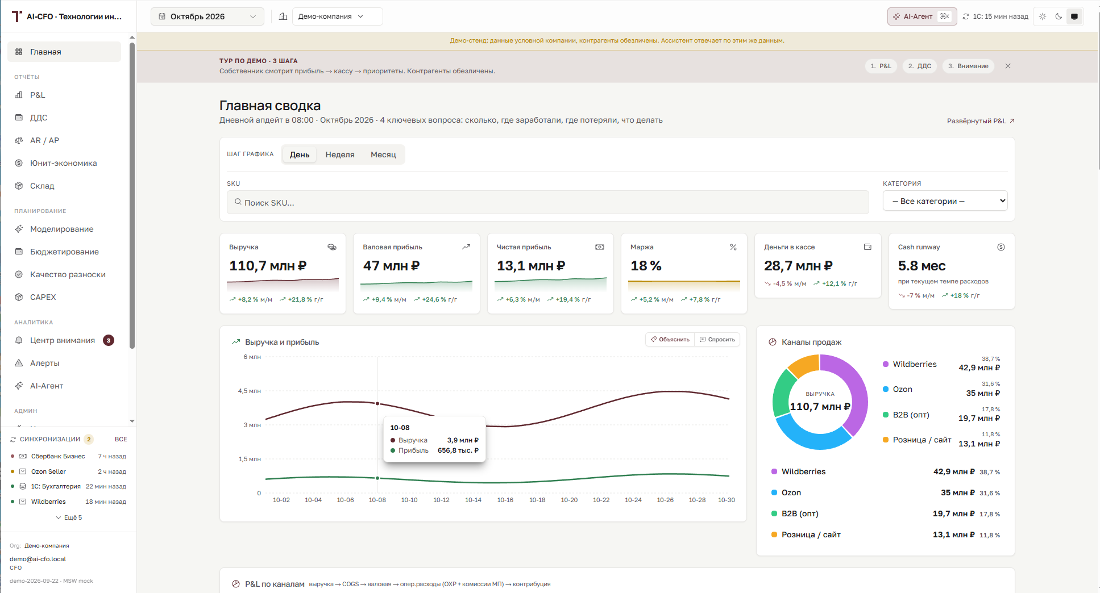Image resolution: width=1100 pixels, height=593 pixels.
Task: Open Алерты warning triangle icon
Action: 19,363
